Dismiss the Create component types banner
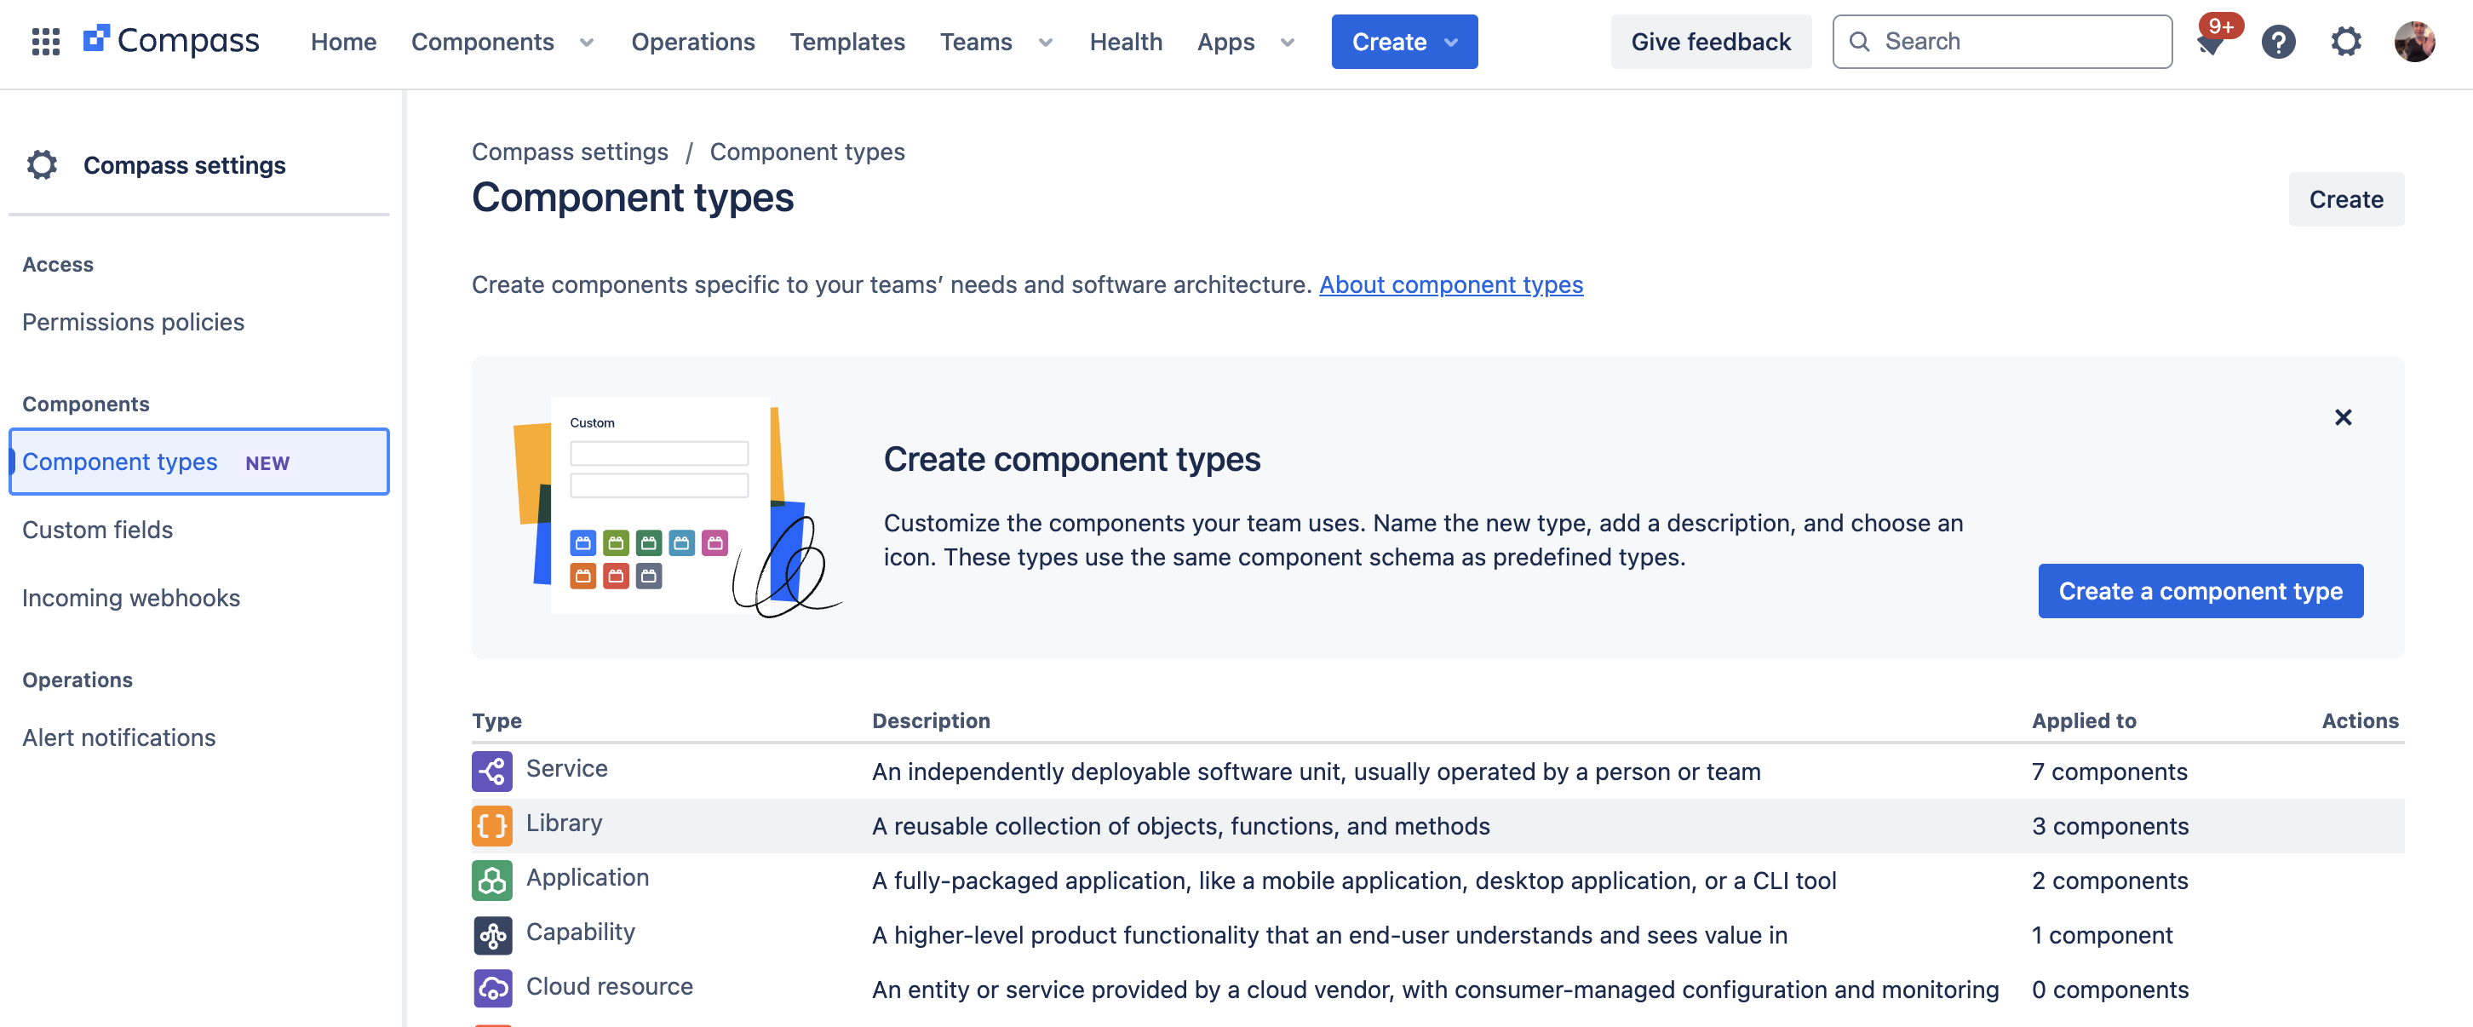 tap(2343, 417)
